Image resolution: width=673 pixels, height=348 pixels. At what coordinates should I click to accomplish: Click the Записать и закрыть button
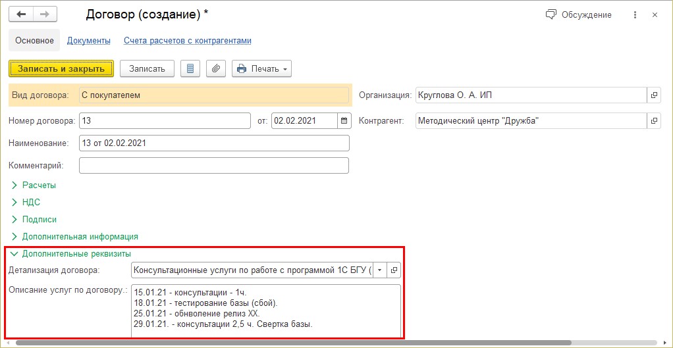pos(61,68)
